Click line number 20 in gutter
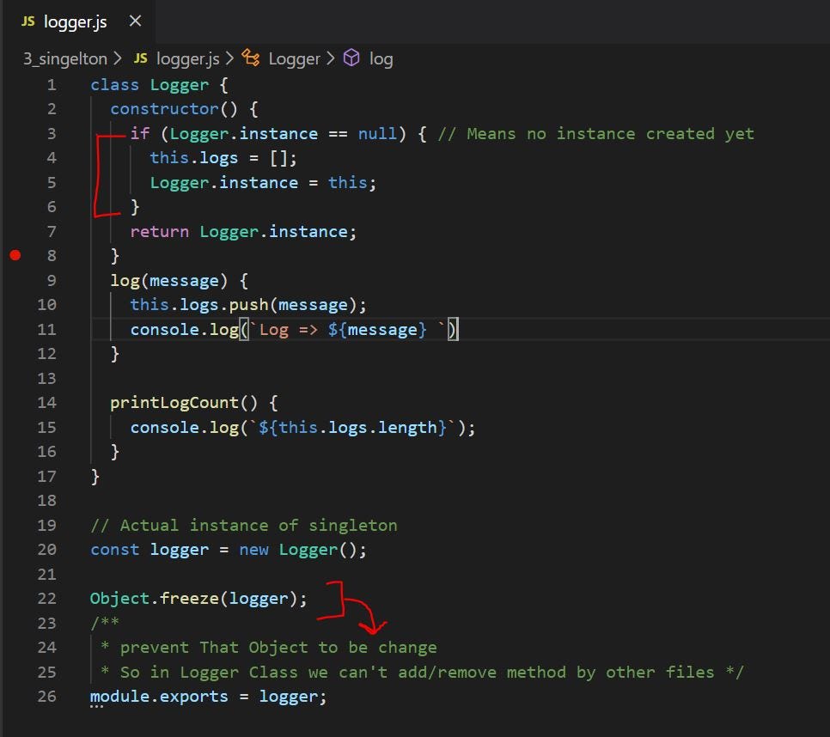 click(x=46, y=550)
